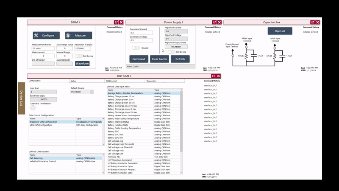Switch to the CAN Control tab
Screen dimensions: 339x191
click(125, 81)
